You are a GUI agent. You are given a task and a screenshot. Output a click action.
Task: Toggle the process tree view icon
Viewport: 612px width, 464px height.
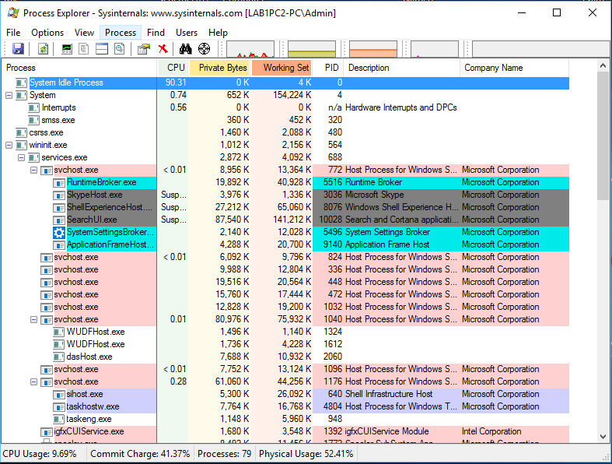click(x=83, y=49)
